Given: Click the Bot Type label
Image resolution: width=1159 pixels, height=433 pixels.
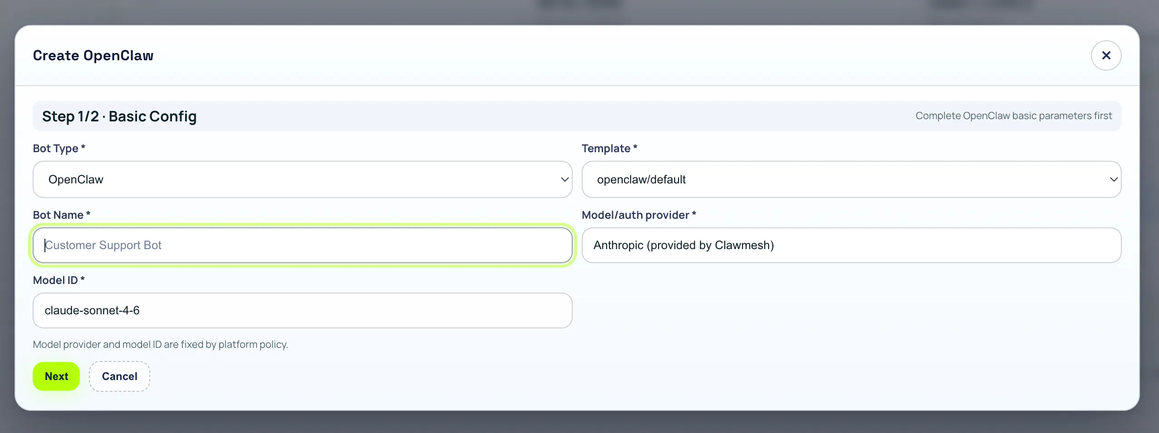Looking at the screenshot, I should (x=59, y=149).
